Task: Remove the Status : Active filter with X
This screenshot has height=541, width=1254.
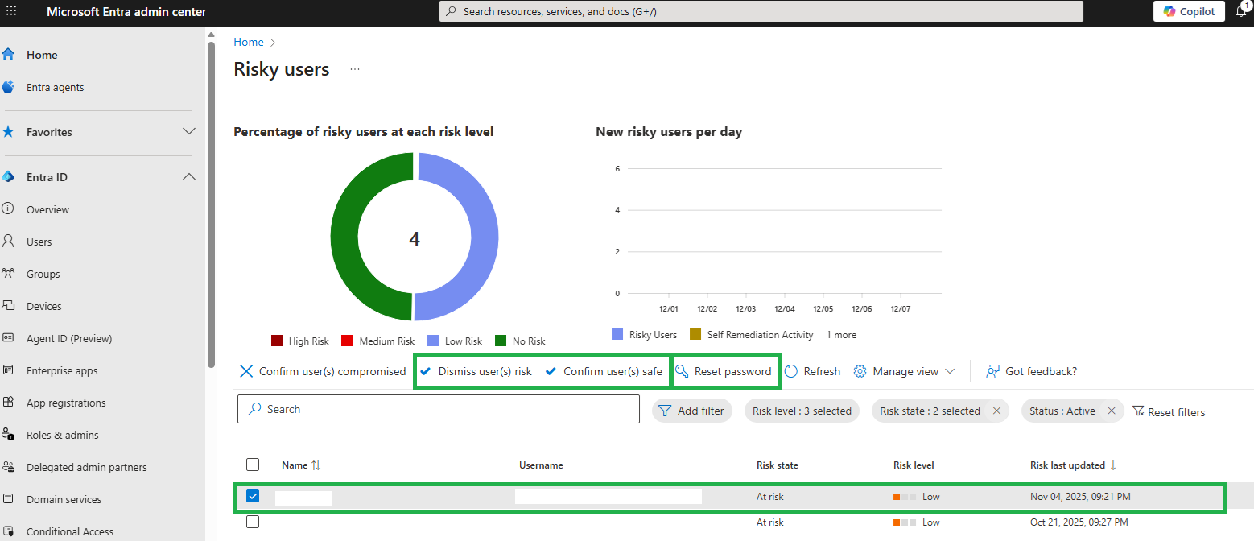Action: click(1112, 411)
